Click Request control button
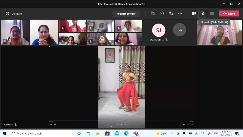This screenshot has height=137, width=243. click(x=126, y=13)
